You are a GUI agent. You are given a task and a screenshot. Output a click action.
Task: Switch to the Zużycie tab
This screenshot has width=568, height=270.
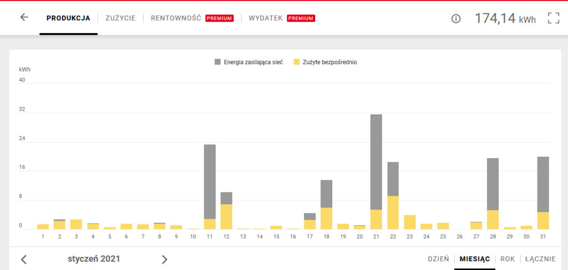pos(120,18)
